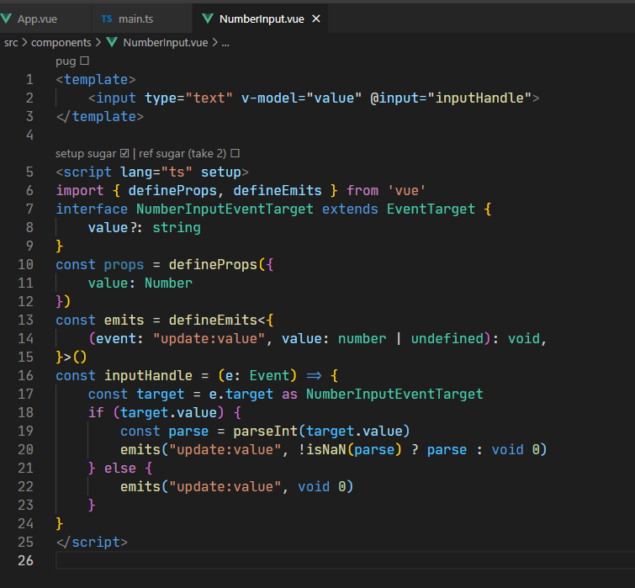The width and height of the screenshot is (635, 588).
Task: Toggle the ref sugar (take 2) checkbox
Action: point(235,153)
